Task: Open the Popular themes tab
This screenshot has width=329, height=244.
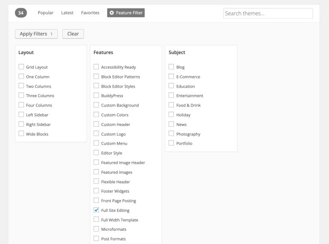Action: (x=45, y=13)
